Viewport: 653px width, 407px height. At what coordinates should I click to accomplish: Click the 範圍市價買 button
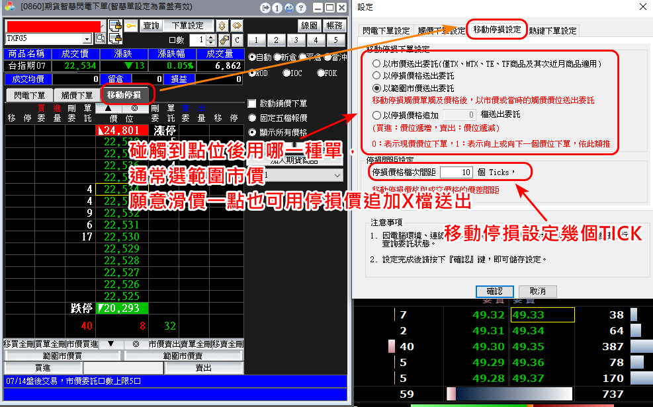(x=62, y=356)
